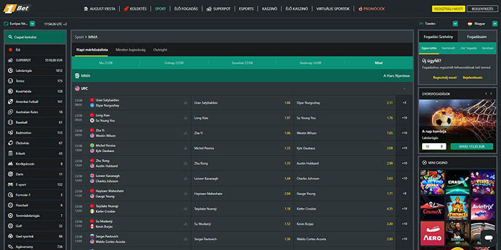Open the Tizedes odds type dropdown
This screenshot has height=250, width=501.
point(455,24)
